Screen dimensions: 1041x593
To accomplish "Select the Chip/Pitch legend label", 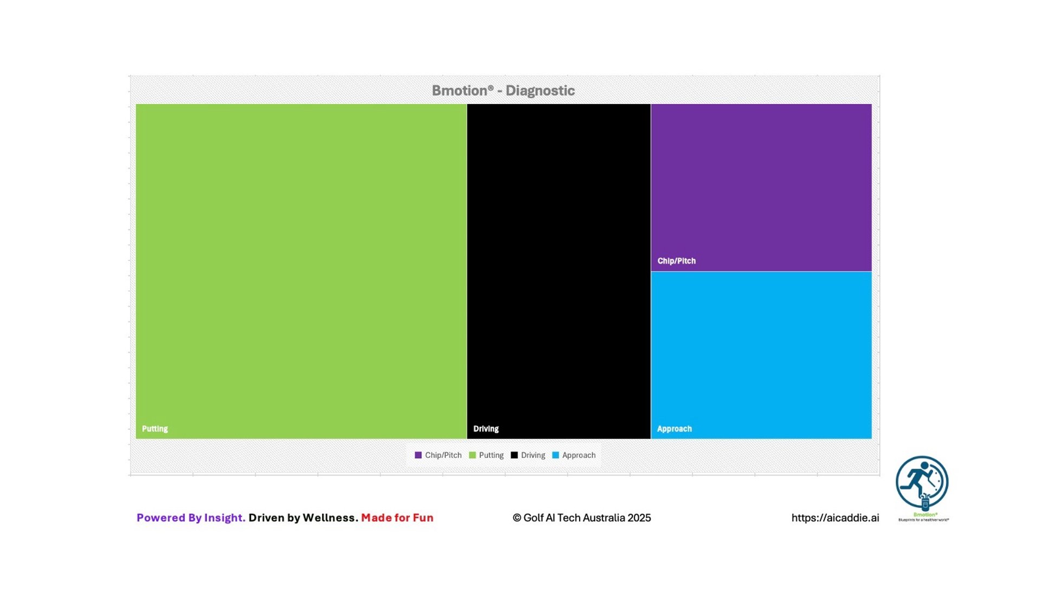I will click(x=443, y=455).
